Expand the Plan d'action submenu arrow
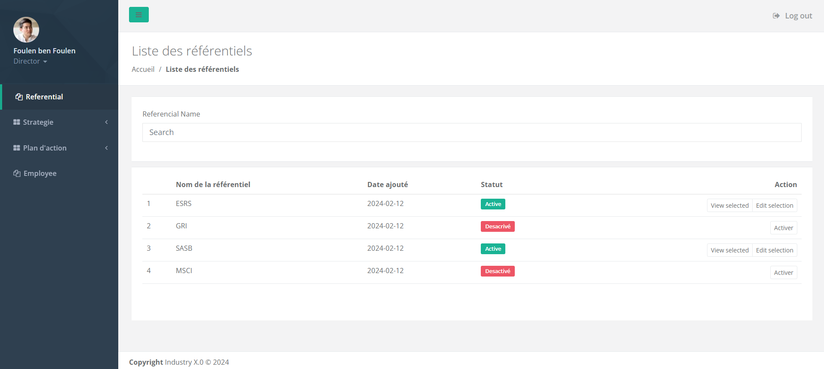824x369 pixels. (x=106, y=148)
